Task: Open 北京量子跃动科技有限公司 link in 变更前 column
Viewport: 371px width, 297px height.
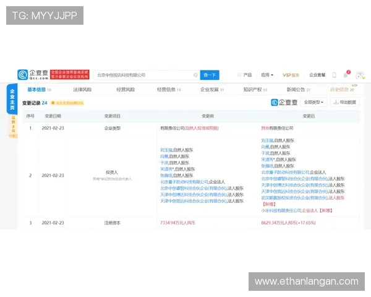Action: tap(184, 182)
